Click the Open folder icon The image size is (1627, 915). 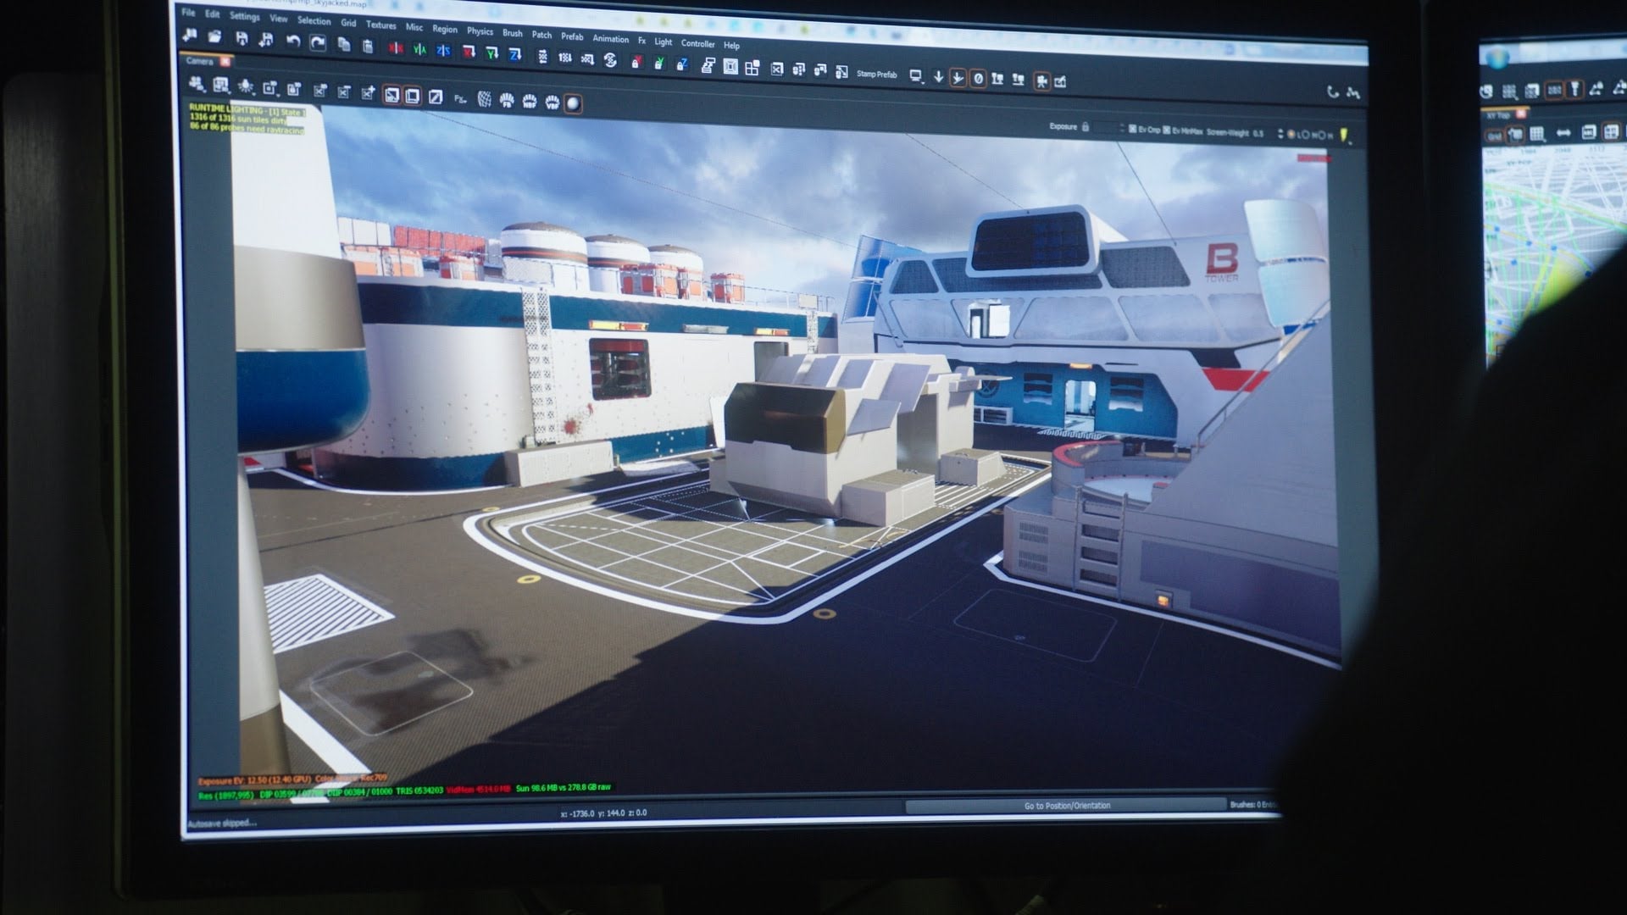215,36
